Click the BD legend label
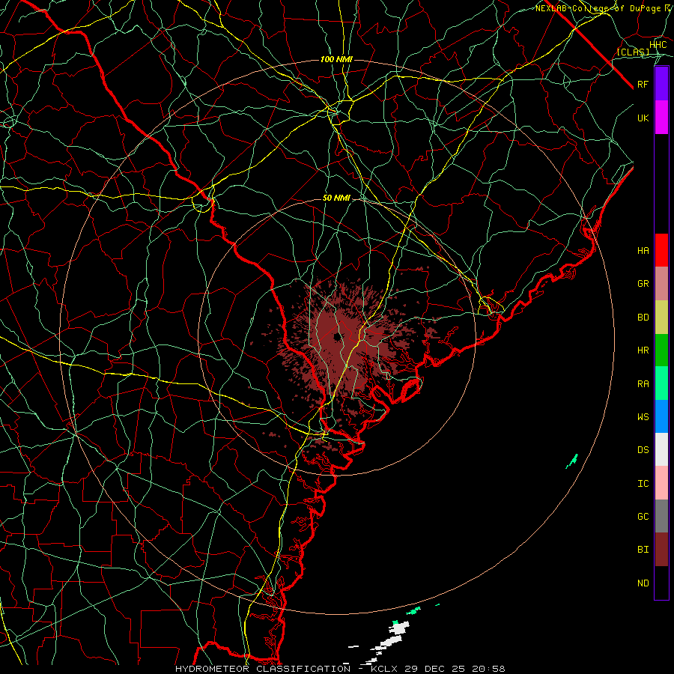 pos(643,318)
